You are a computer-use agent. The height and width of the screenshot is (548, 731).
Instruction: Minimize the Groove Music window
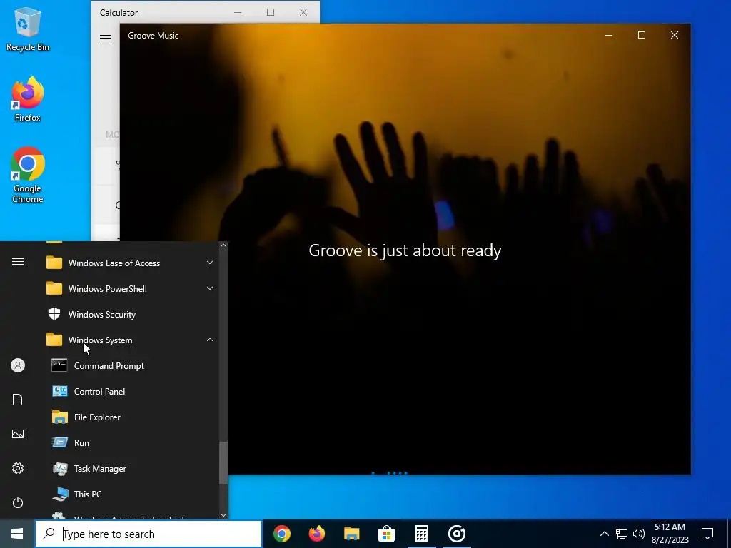coord(609,36)
